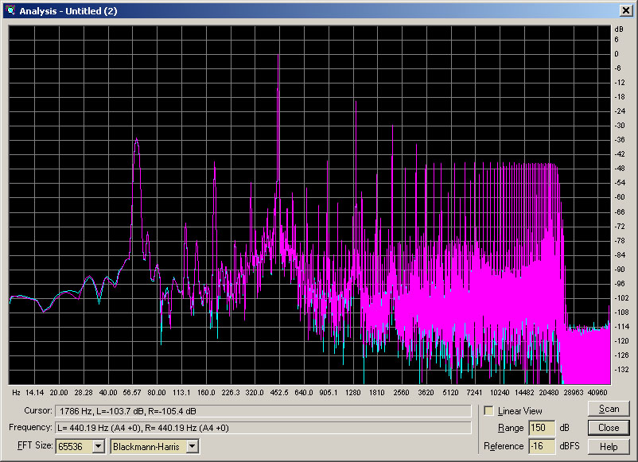Click the 1280 label on frequency axis

coord(354,393)
